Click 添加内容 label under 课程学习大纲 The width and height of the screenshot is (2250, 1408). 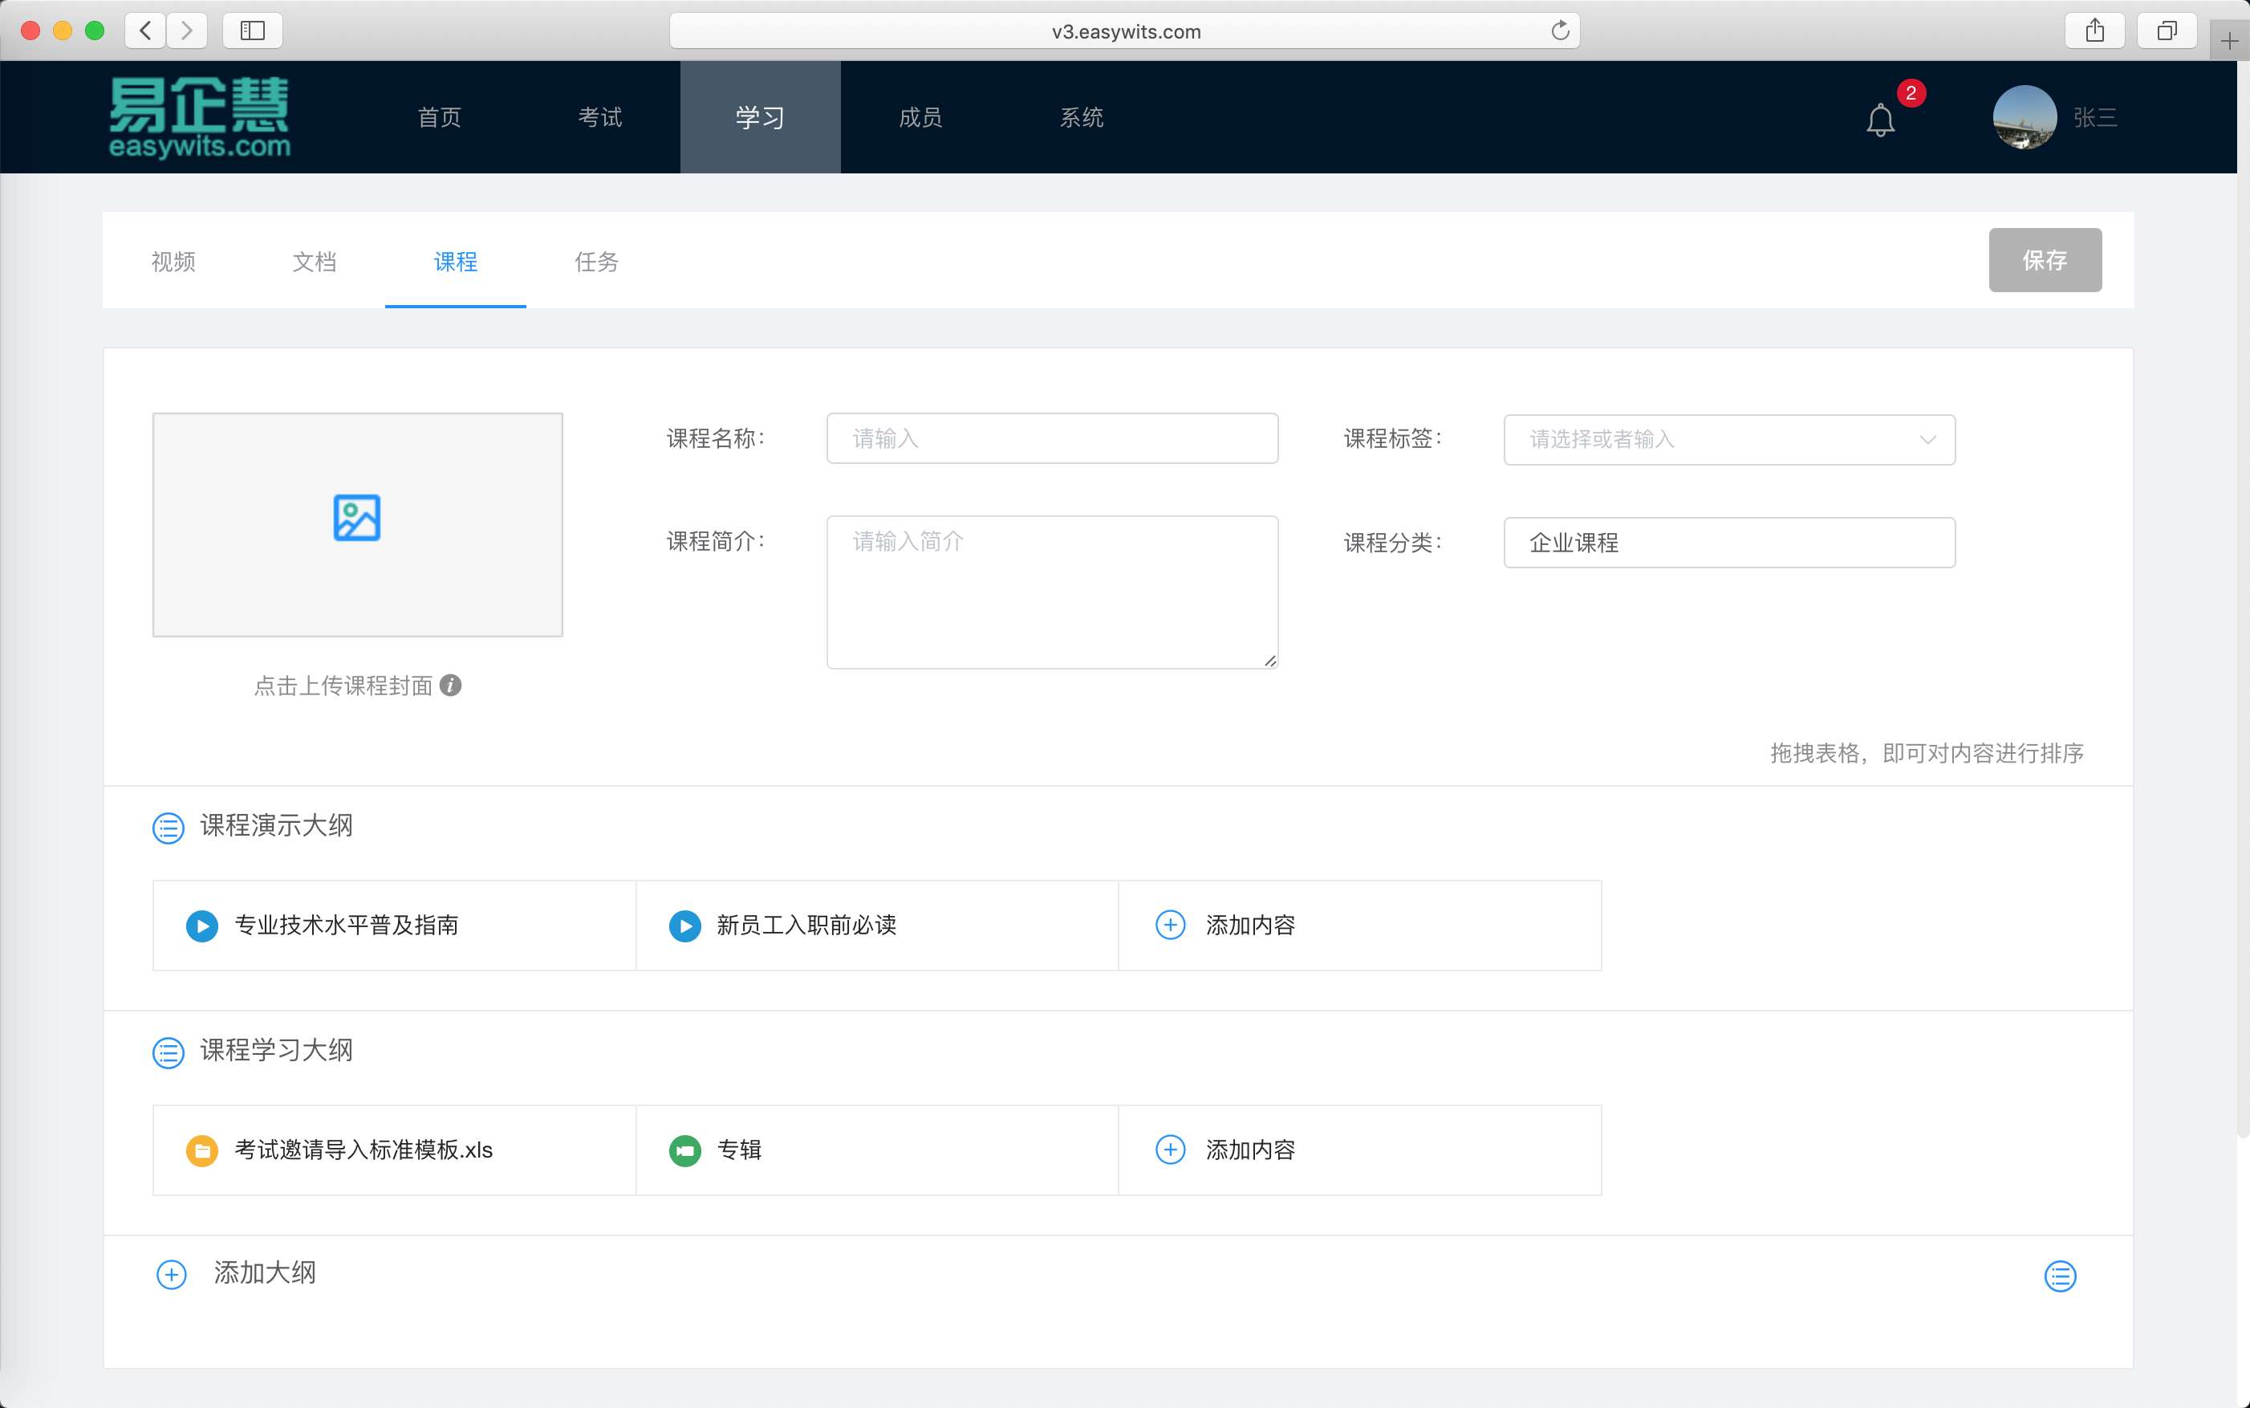click(1250, 1150)
